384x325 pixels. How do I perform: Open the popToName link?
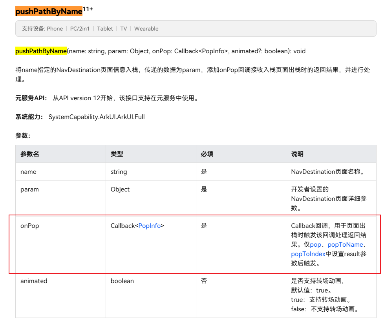(x=345, y=245)
